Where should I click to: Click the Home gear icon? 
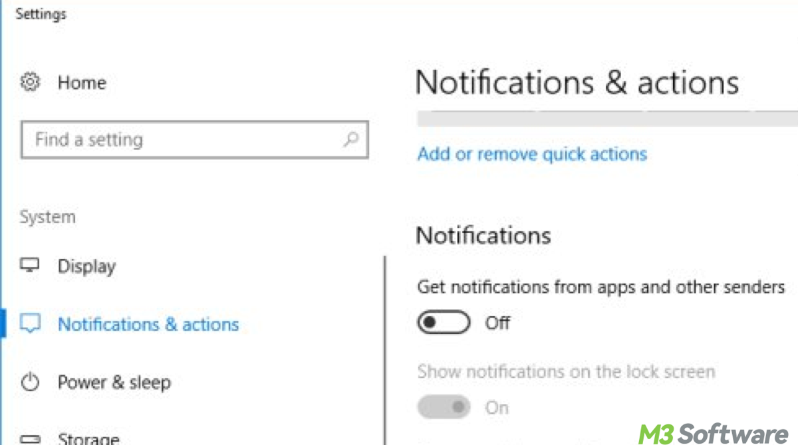(31, 83)
